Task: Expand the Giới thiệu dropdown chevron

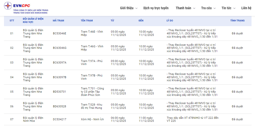Action: coord(136,8)
